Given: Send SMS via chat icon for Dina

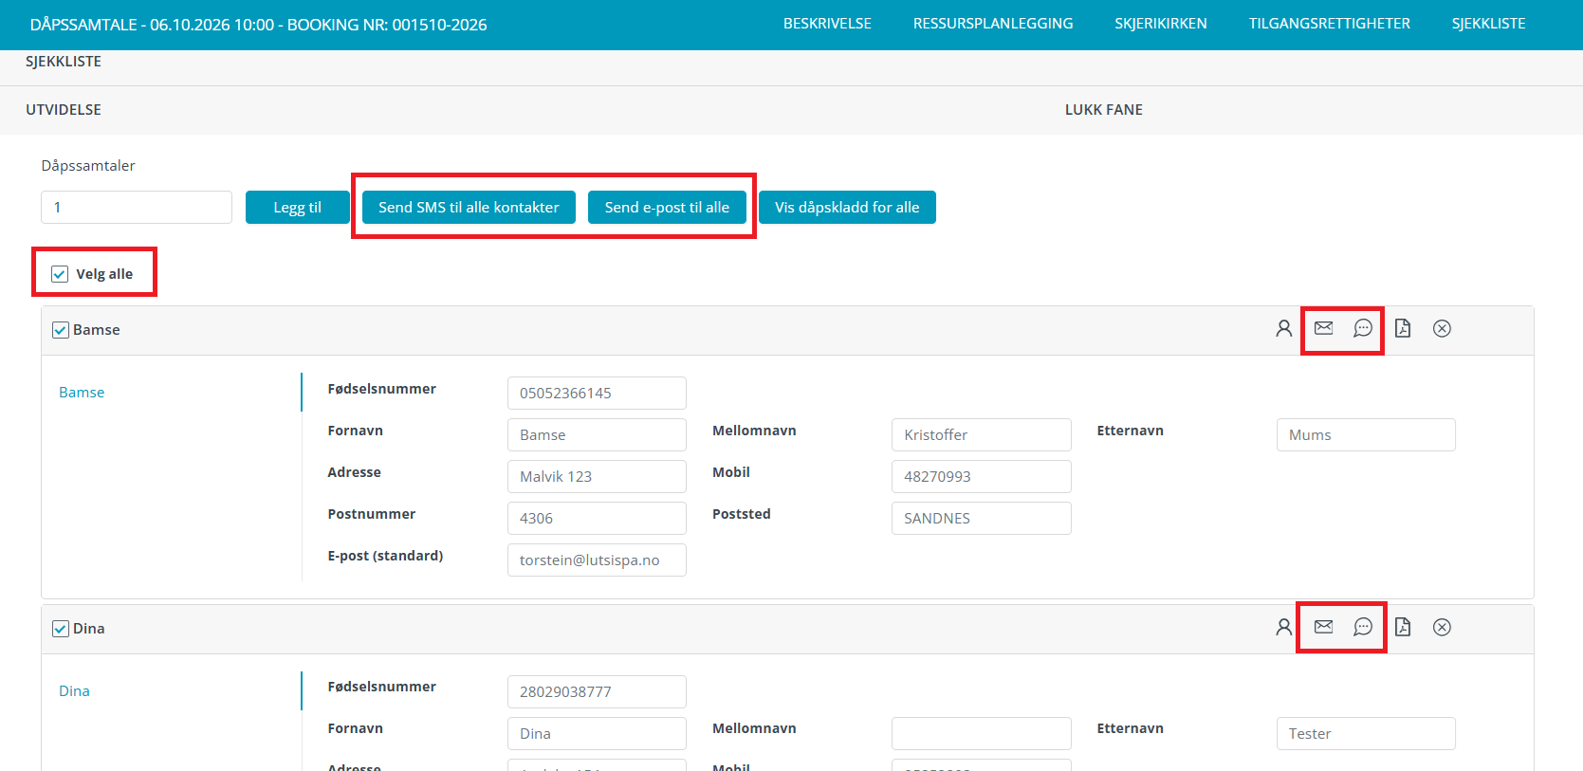Looking at the screenshot, I should [x=1363, y=627].
